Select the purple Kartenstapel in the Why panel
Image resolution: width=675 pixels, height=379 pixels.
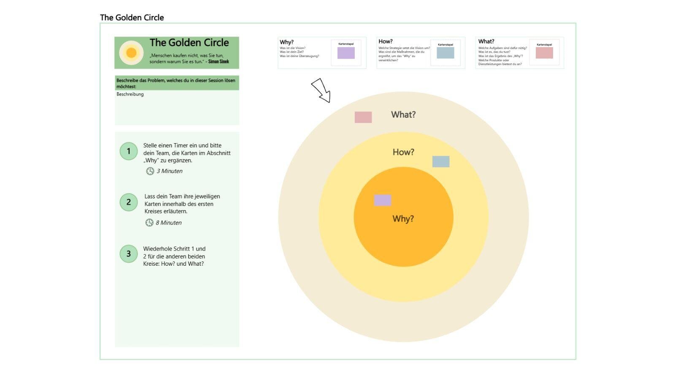[347, 52]
